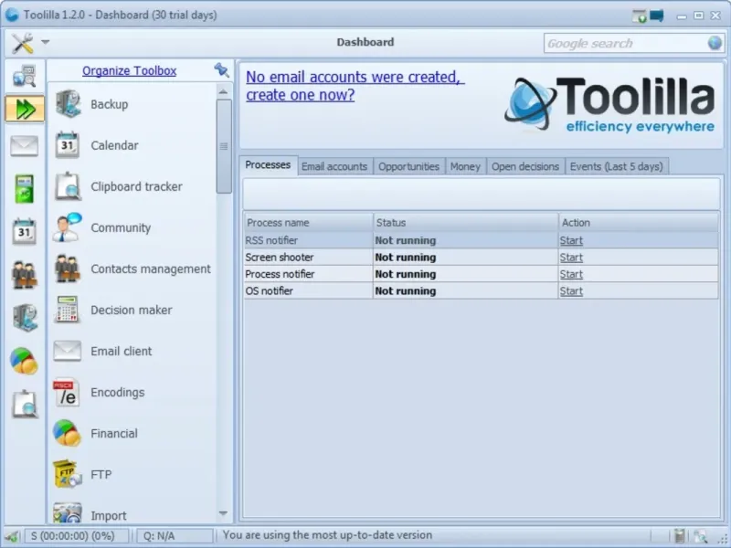Screen dimensions: 731x548
Task: Launch the Financial tool icon in toolbox
Action: click(x=67, y=433)
